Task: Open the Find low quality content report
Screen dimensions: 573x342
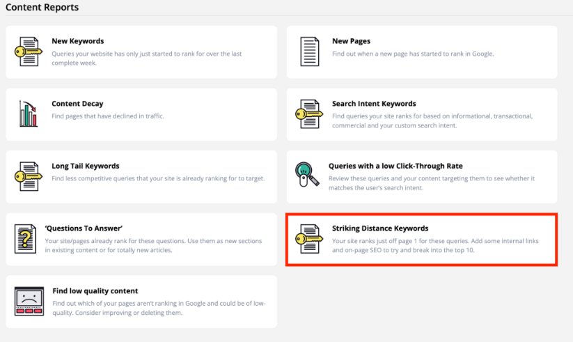Action: pyautogui.click(x=95, y=290)
